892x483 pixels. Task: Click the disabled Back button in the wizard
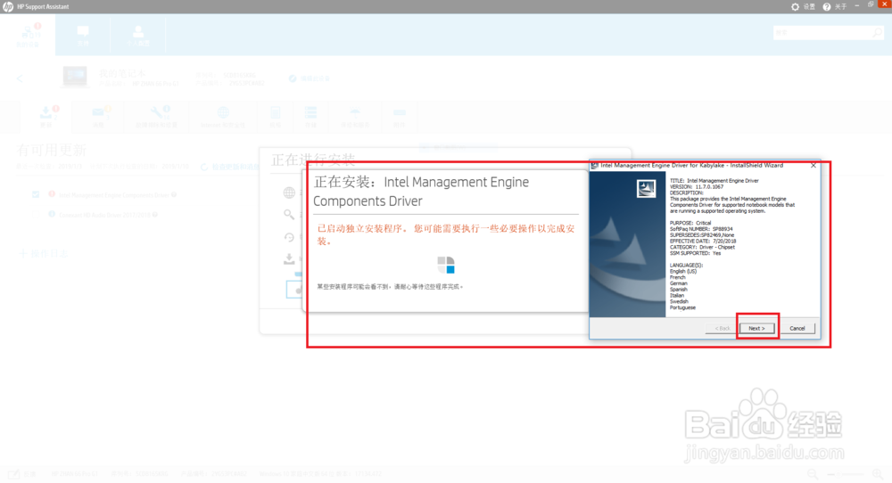pyautogui.click(x=722, y=328)
